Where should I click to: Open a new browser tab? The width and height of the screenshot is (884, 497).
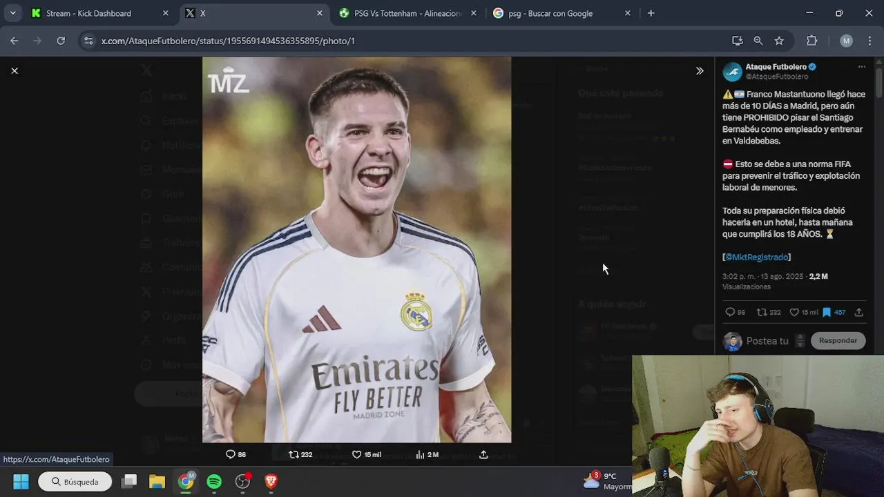point(651,13)
